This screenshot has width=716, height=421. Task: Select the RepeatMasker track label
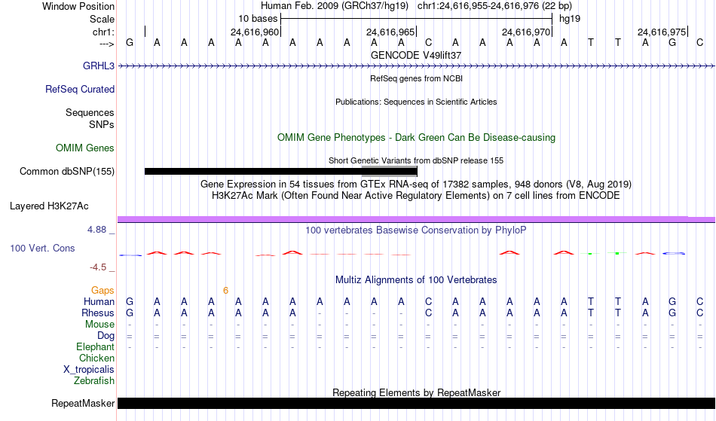click(83, 404)
